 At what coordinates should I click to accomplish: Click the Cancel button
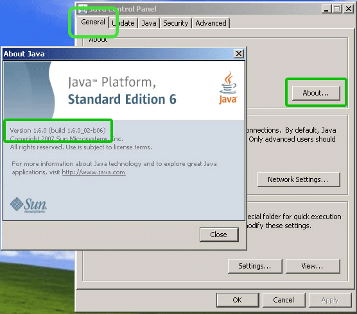tap(284, 300)
